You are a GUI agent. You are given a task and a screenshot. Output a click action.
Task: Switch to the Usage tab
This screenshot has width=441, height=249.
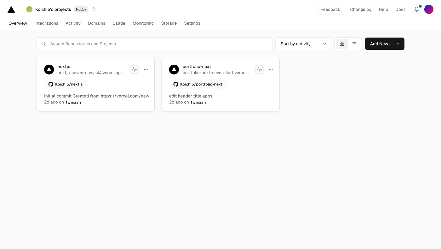coord(119,23)
